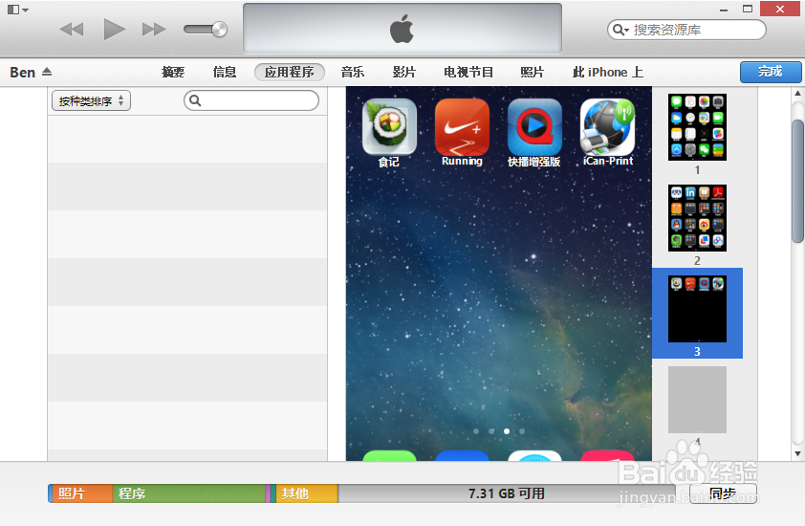Open the 音乐 tab

(x=353, y=72)
